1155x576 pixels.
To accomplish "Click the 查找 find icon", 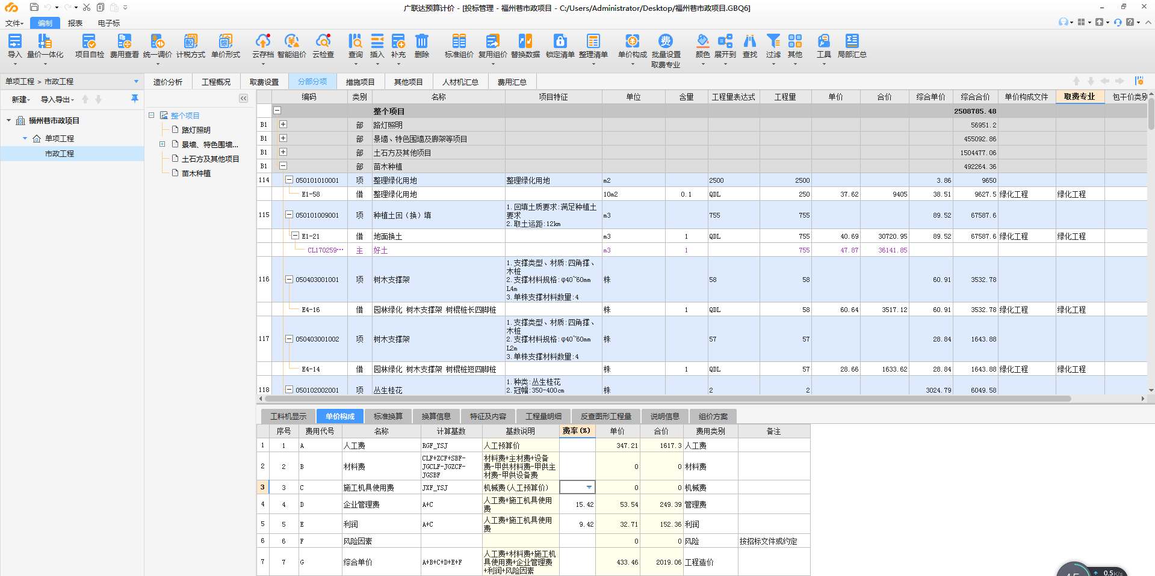I will coord(750,46).
